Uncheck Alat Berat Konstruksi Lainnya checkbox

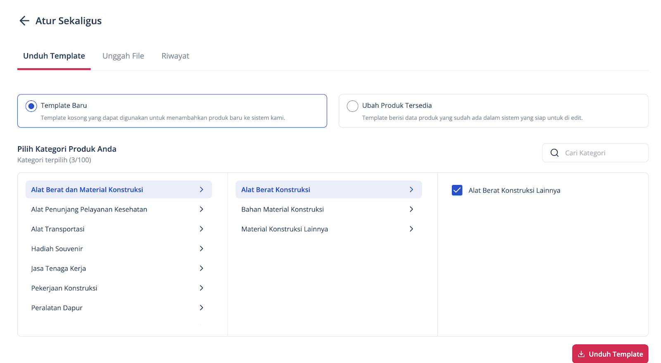[457, 190]
